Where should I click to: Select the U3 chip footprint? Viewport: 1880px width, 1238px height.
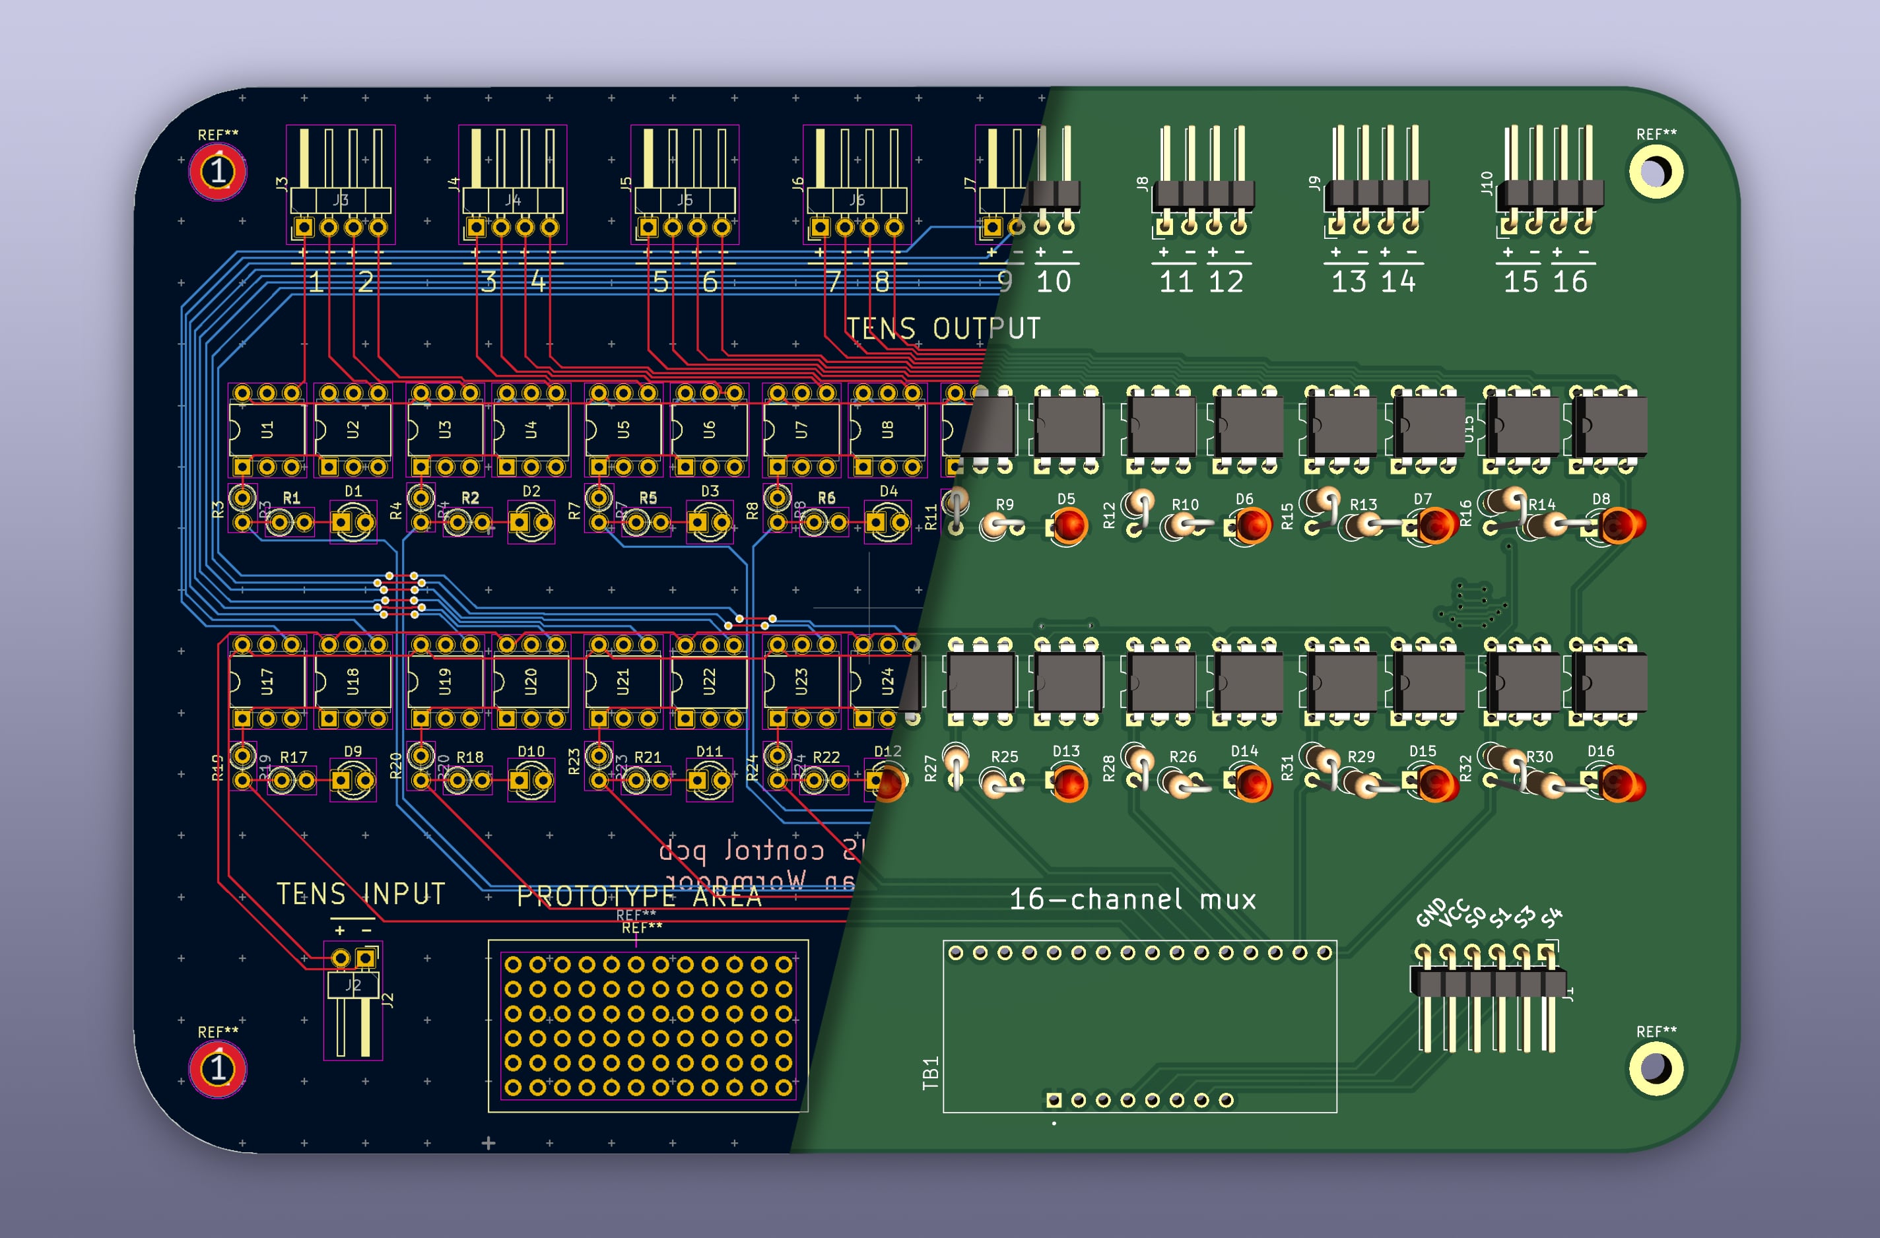445,430
